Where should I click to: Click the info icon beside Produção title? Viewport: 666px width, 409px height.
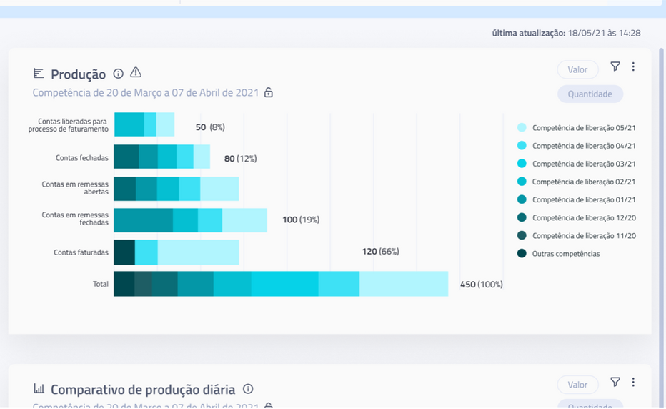point(119,74)
